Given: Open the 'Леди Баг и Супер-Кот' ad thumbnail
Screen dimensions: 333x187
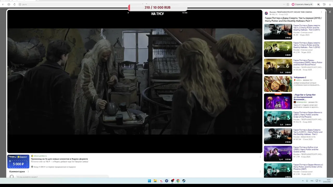Looking at the screenshot, I should (x=278, y=101).
